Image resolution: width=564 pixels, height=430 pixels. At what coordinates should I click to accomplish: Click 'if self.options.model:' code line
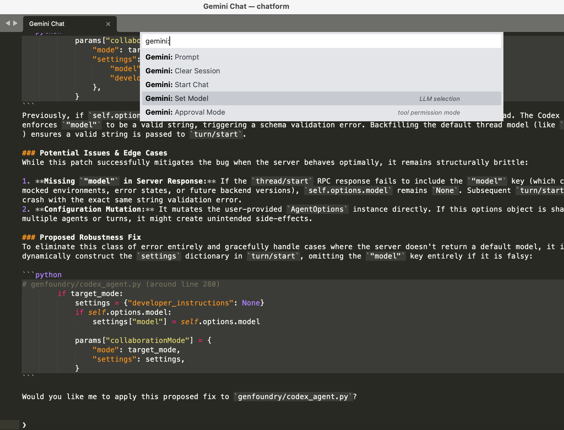tap(123, 312)
